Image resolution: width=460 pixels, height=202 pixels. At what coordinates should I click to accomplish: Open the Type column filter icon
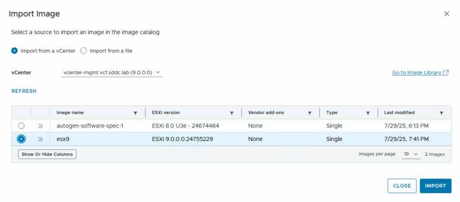(368, 113)
